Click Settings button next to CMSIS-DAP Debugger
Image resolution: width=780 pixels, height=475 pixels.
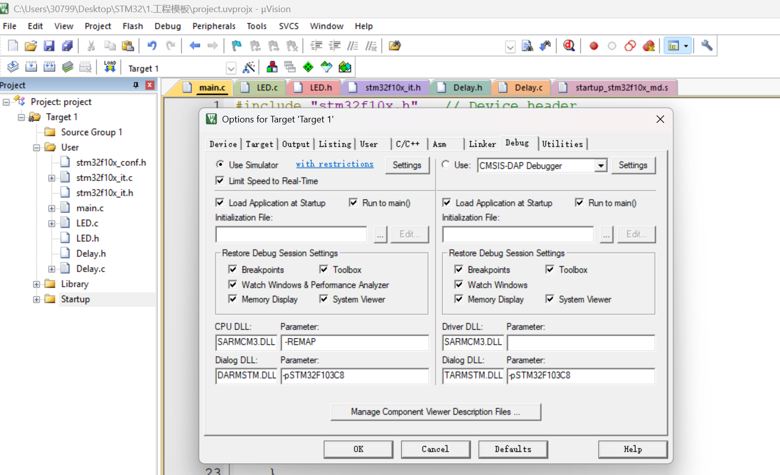click(633, 165)
